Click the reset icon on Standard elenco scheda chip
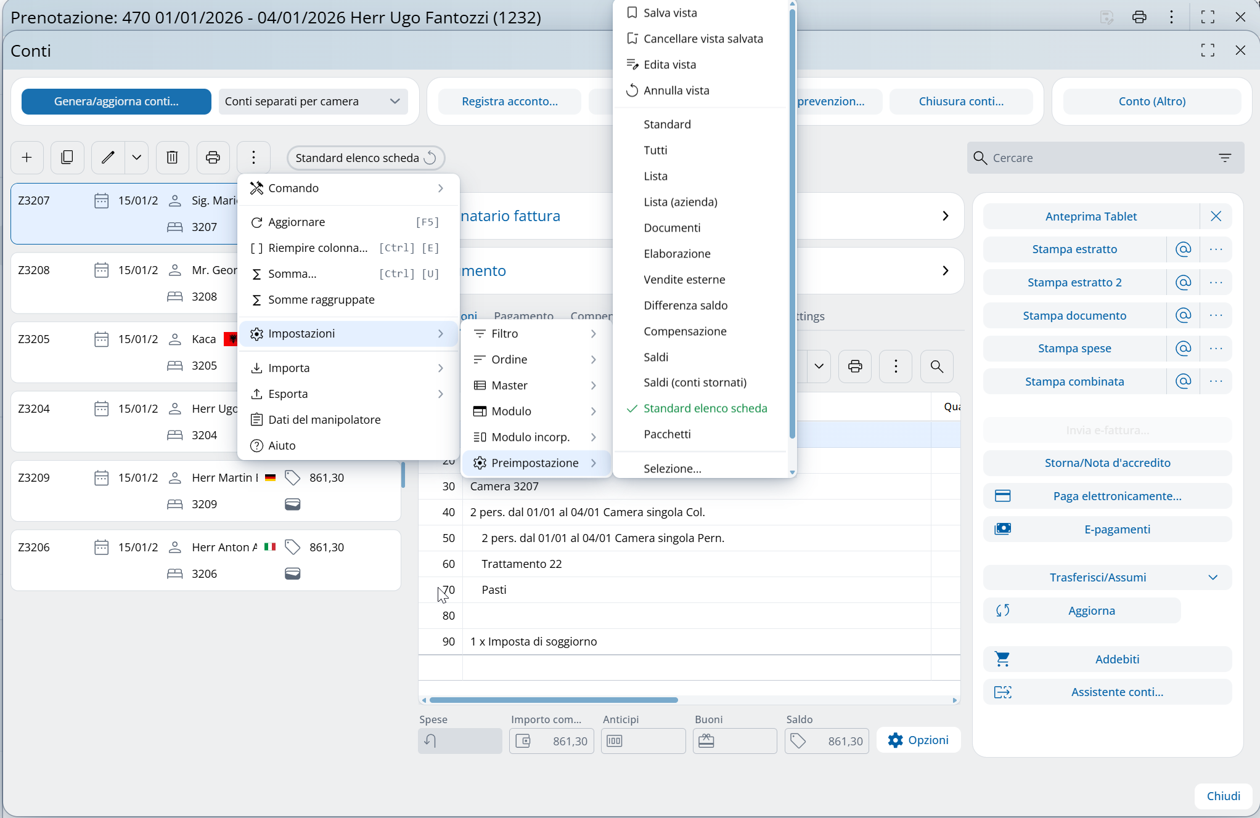The width and height of the screenshot is (1260, 818). [x=430, y=158]
